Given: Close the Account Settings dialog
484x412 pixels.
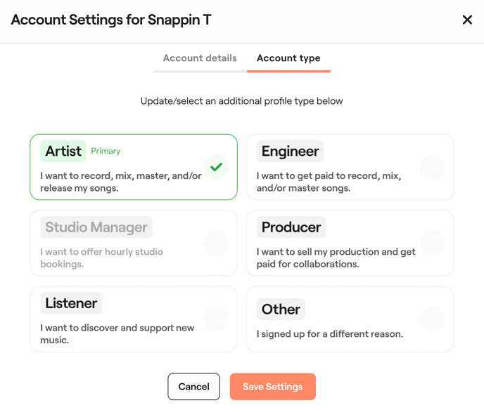Looking at the screenshot, I should [467, 20].
